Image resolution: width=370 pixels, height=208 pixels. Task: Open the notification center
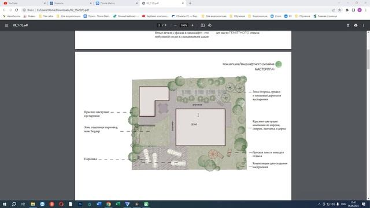(x=364, y=204)
